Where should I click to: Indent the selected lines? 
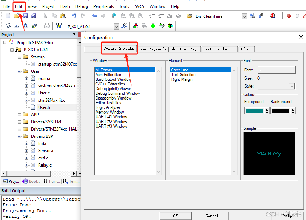pyautogui.click(x=152, y=16)
